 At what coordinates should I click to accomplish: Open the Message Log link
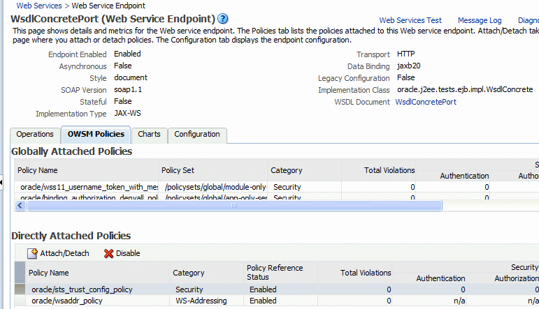[480, 21]
